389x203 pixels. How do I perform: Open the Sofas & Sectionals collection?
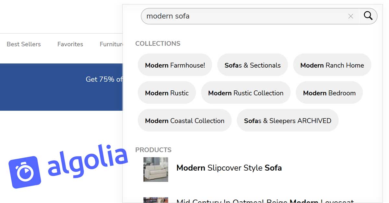coord(253,65)
